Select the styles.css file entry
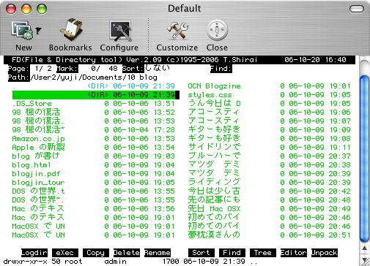 (270, 95)
